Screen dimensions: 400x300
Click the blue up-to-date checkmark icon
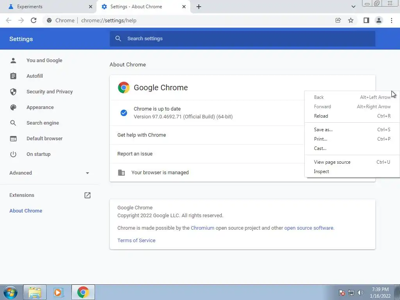(124, 113)
